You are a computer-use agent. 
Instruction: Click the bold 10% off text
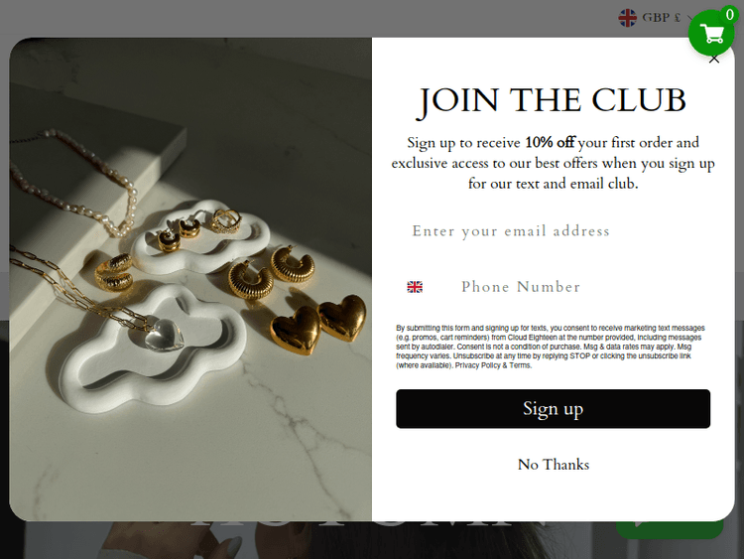550,142
